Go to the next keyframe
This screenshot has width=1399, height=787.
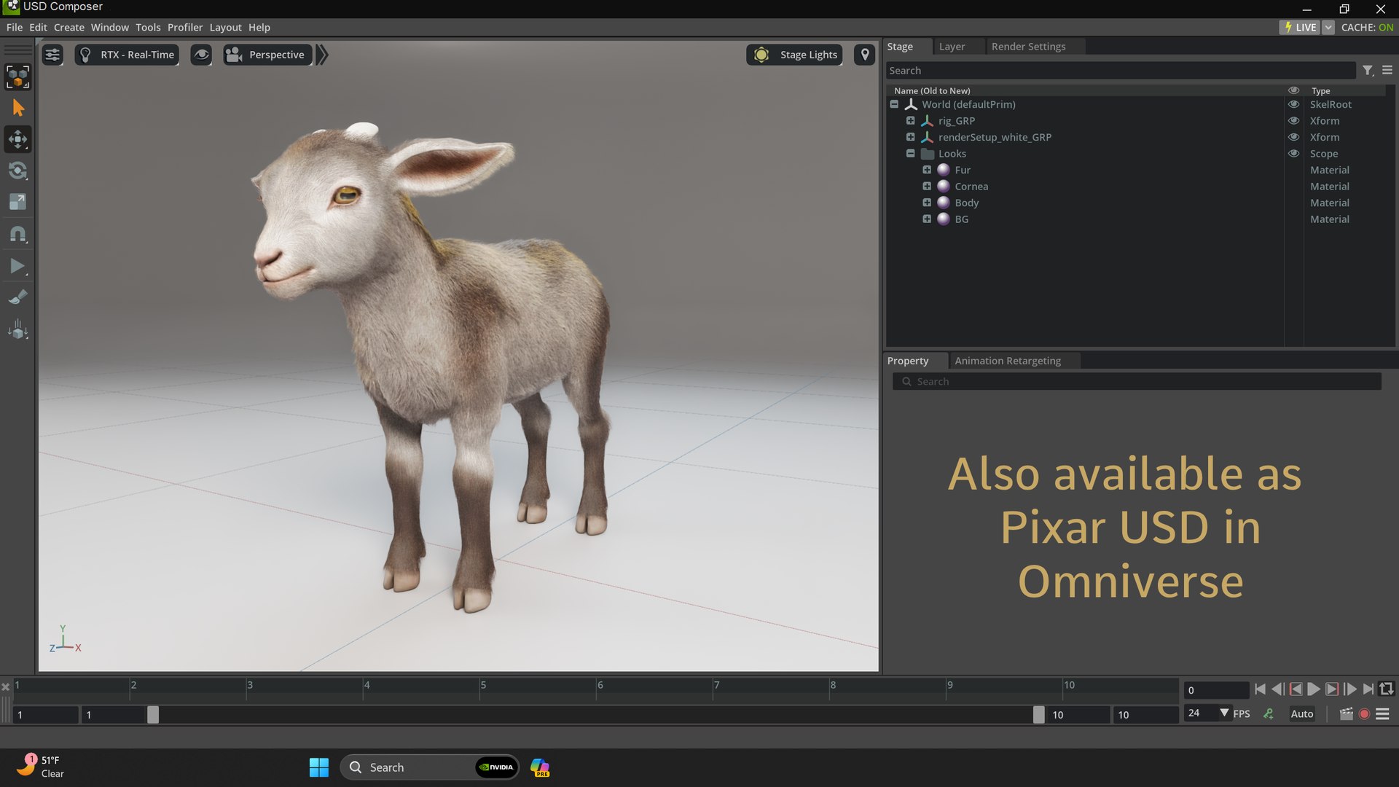coord(1332,689)
